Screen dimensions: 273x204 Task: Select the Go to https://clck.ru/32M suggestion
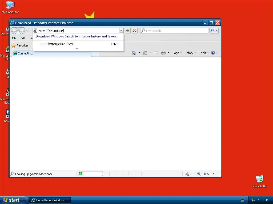coord(78,44)
